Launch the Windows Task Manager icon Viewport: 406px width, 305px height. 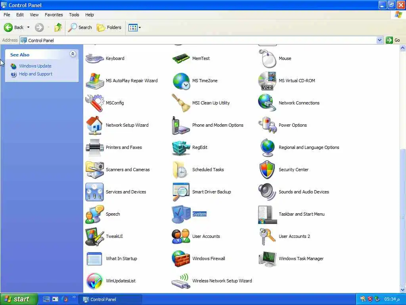click(x=268, y=259)
